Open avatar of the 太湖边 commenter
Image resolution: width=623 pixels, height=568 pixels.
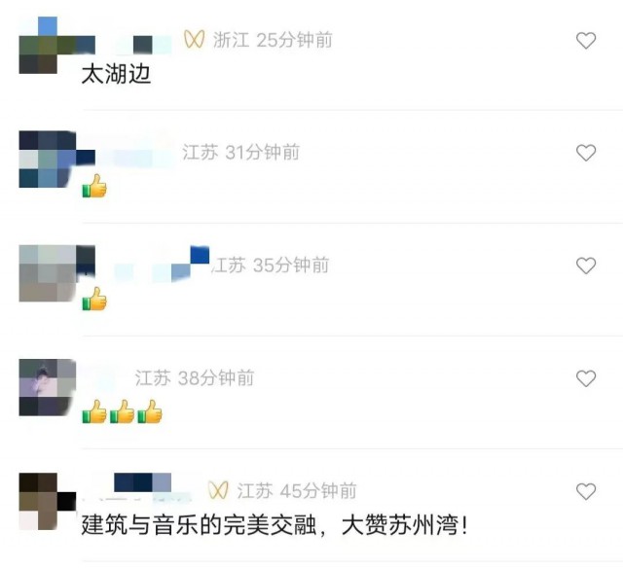[x=48, y=46]
